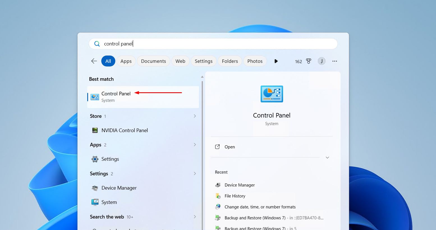Click the NVIDIA Control Panel icon

95,130
